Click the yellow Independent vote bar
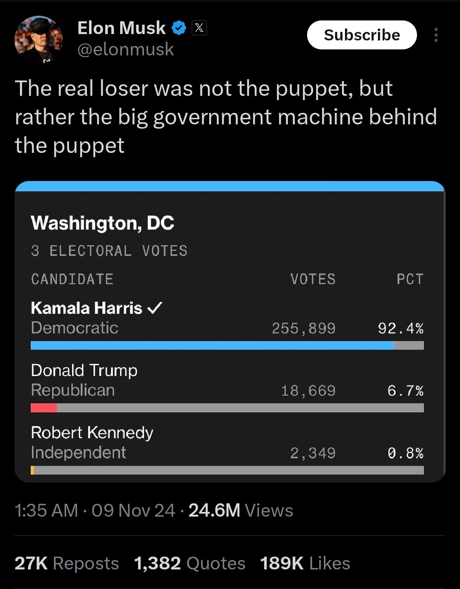Screen dimensions: 460x589 [x=32, y=470]
